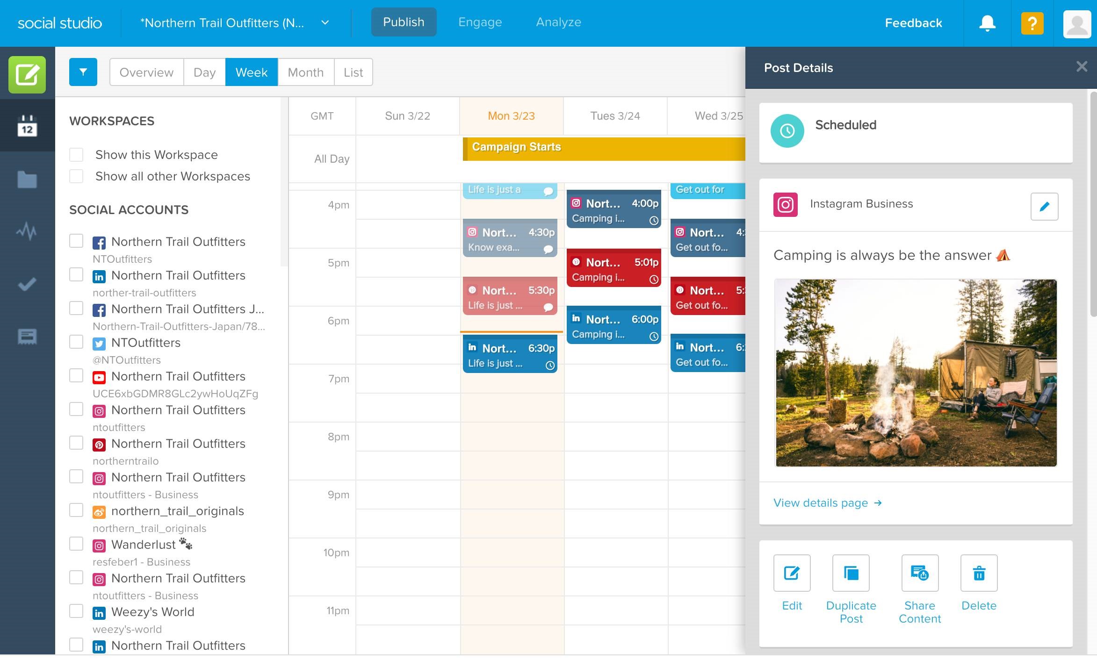Click the compose new post icon top-left

[x=28, y=74]
